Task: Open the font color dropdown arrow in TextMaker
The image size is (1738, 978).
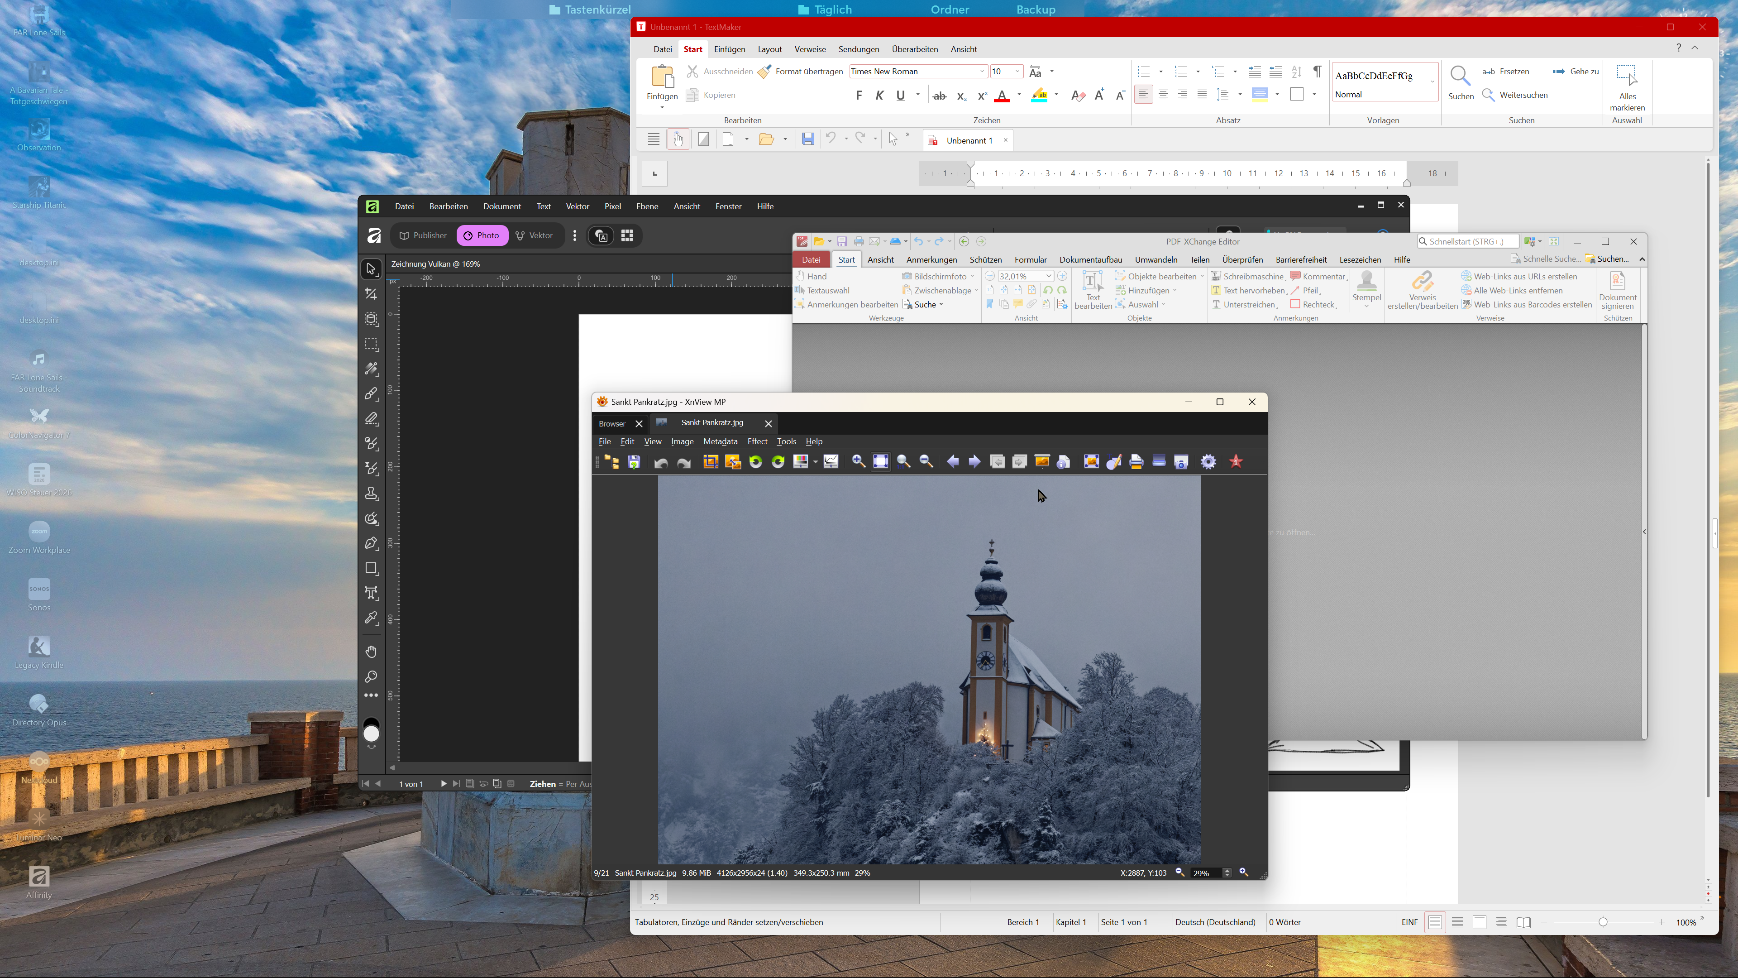Action: pyautogui.click(x=1019, y=95)
